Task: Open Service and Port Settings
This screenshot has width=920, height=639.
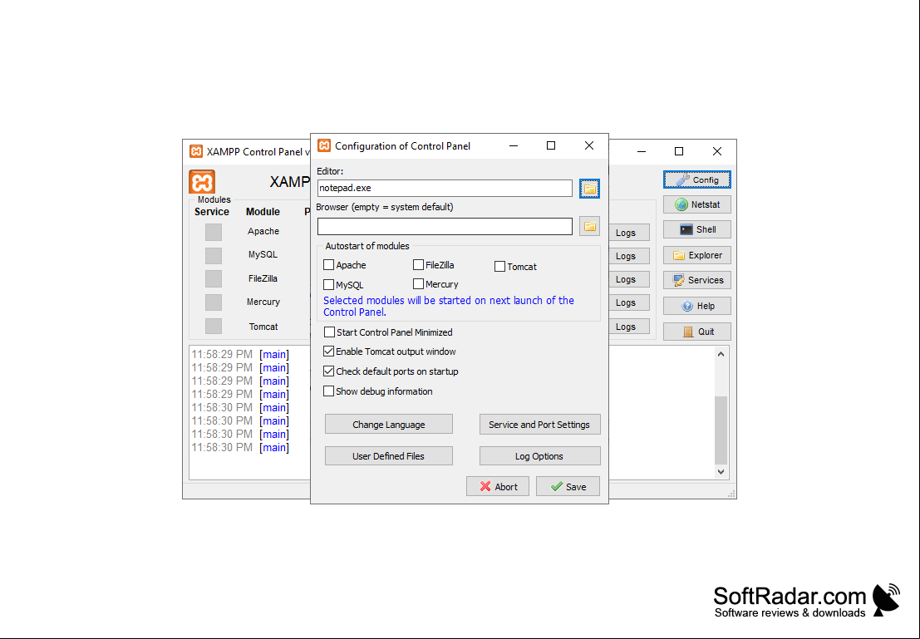Action: click(x=539, y=425)
